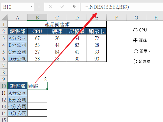Click the 產品銷售額 merged title cell
The image size is (163, 122).
click(57, 24)
